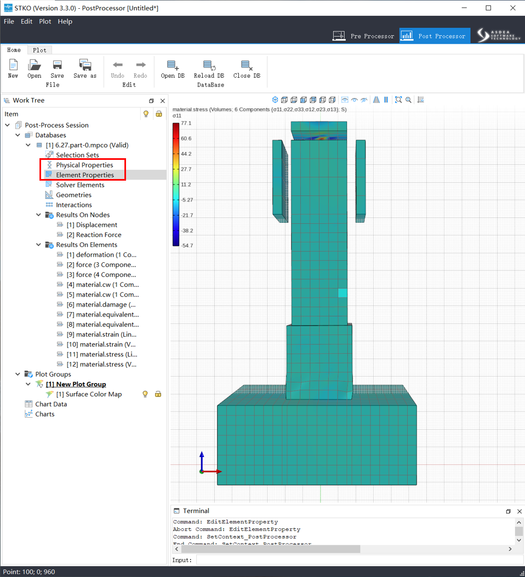This screenshot has width=525, height=577.
Task: Close the Work Tree panel
Action: [x=162, y=101]
